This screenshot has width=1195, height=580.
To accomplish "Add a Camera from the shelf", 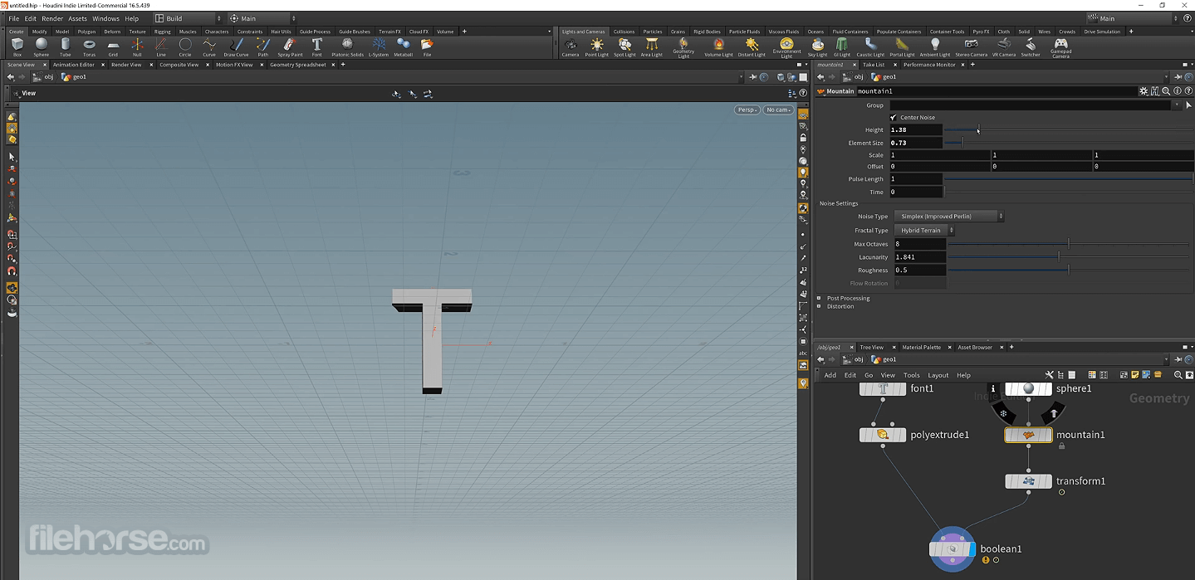I will pyautogui.click(x=571, y=46).
